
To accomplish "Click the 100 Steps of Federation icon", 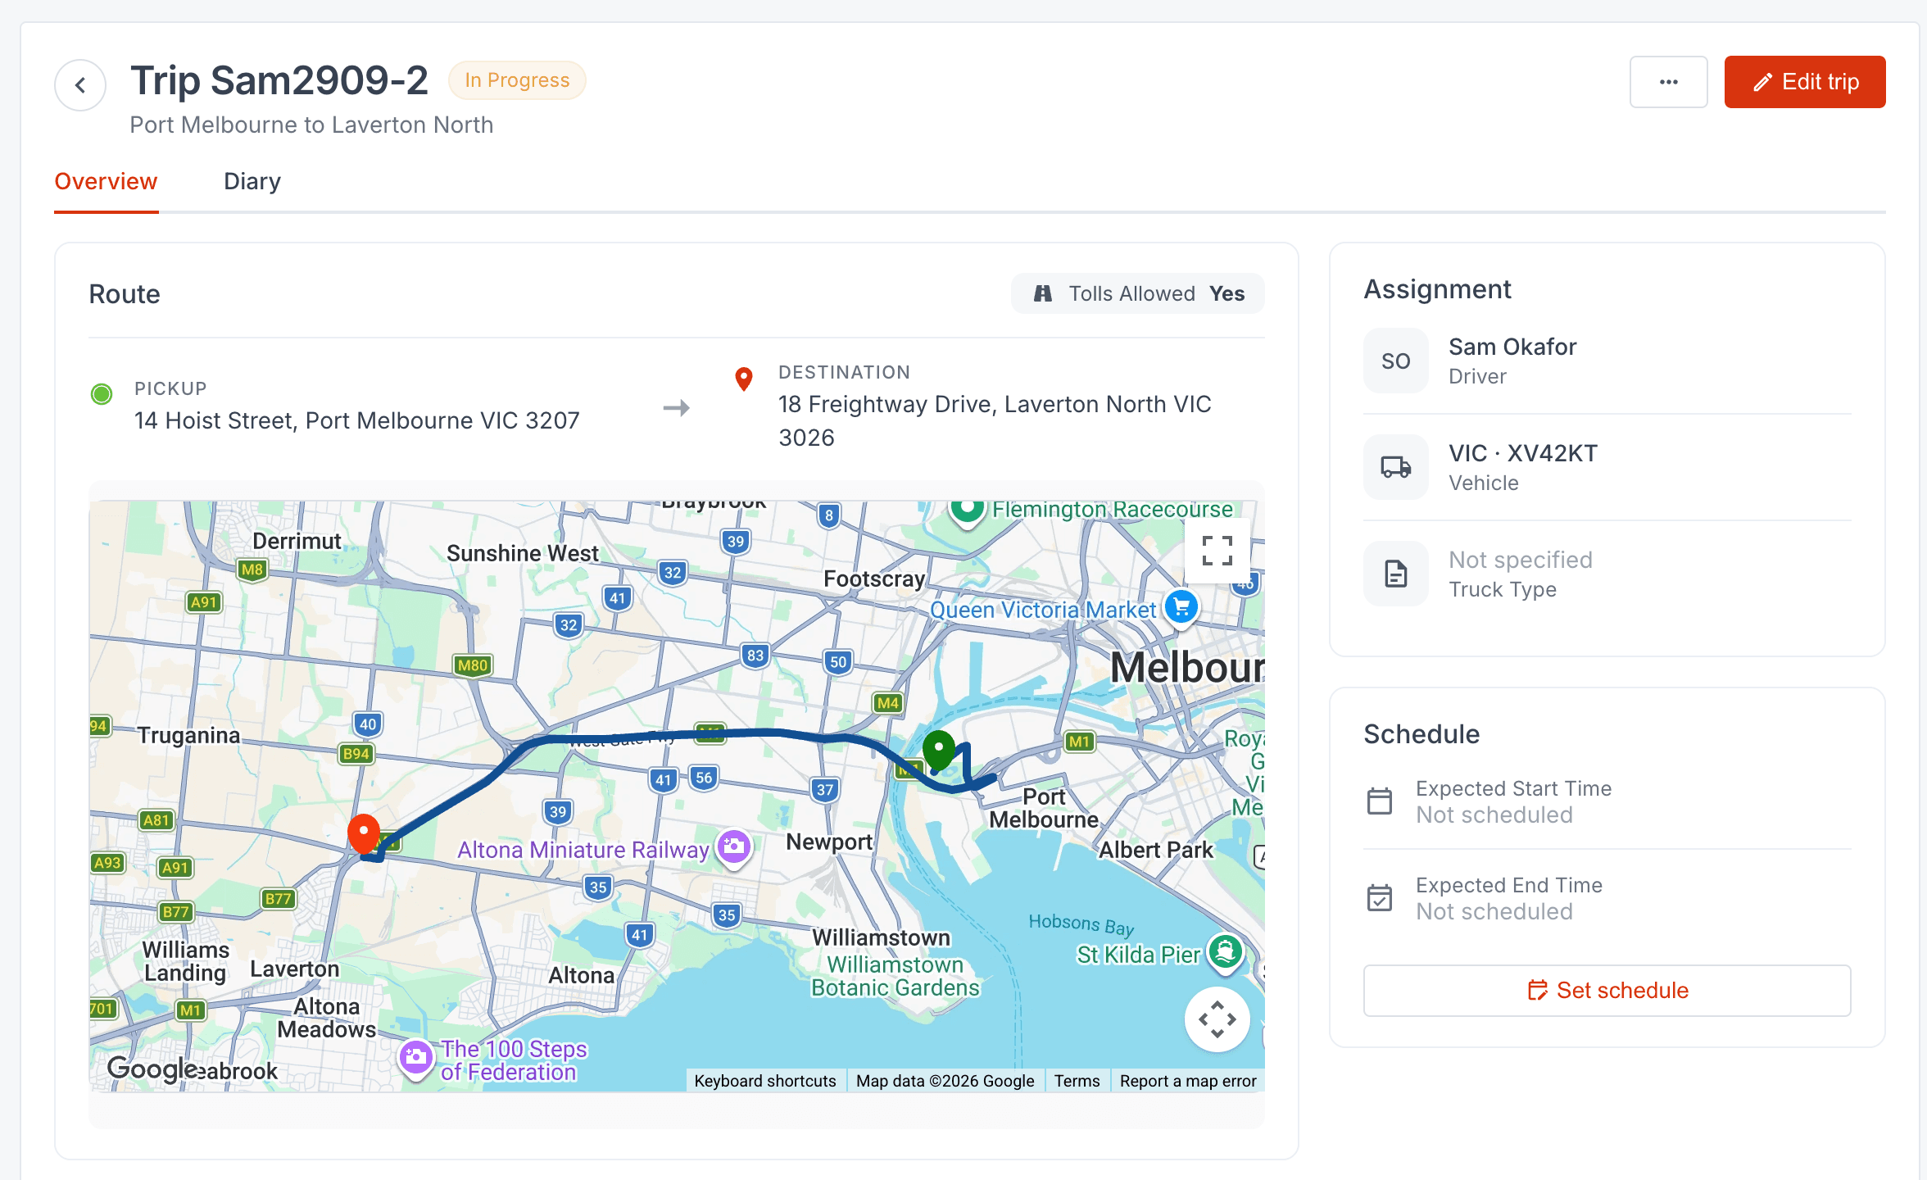I will pyautogui.click(x=415, y=1058).
